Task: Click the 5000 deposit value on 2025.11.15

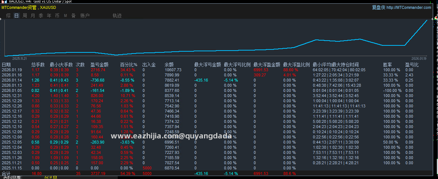Action: tap(147, 168)
